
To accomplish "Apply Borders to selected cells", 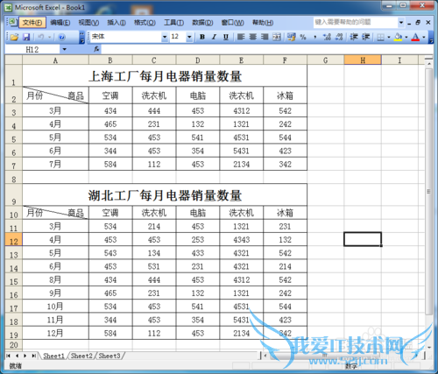I will (x=380, y=37).
